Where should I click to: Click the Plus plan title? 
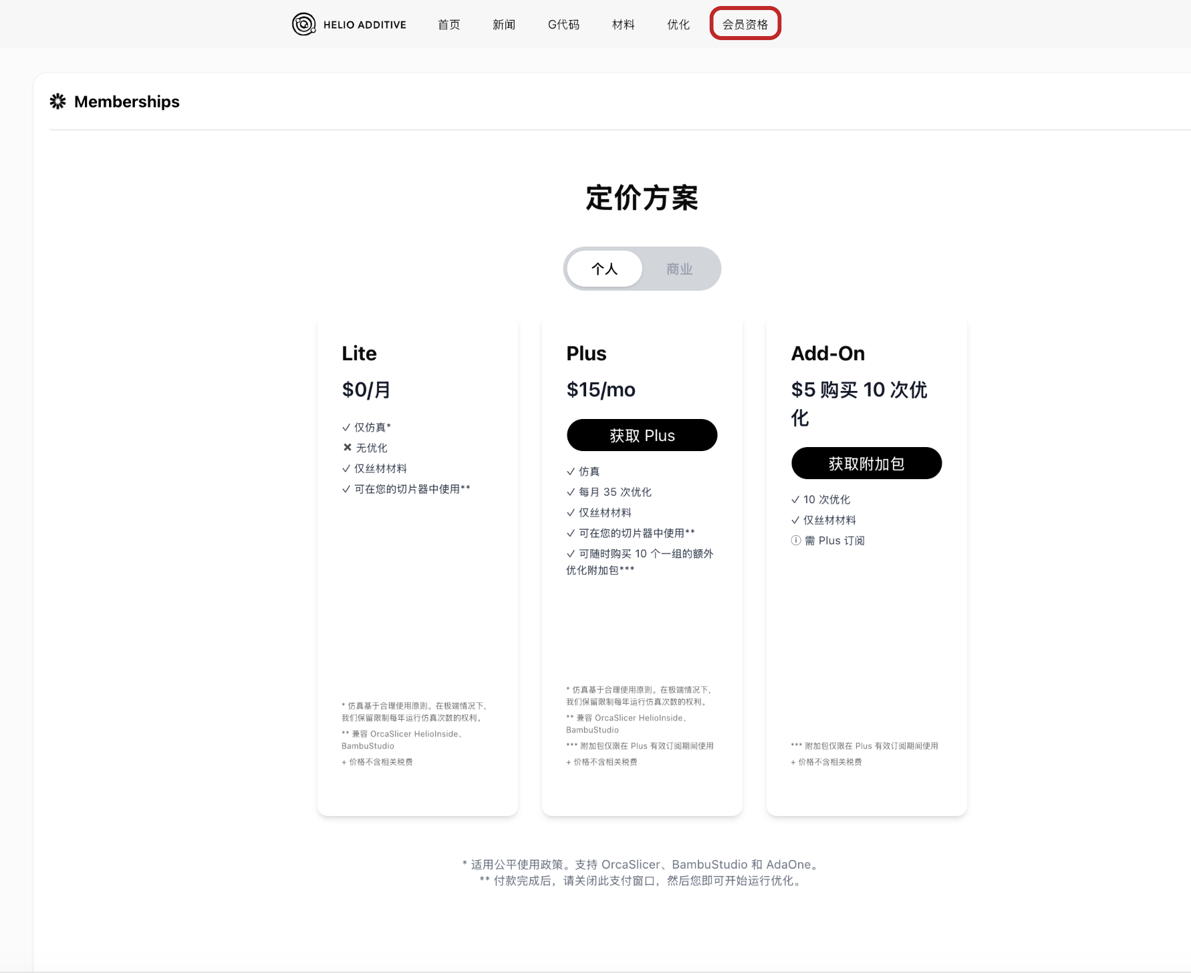point(586,354)
